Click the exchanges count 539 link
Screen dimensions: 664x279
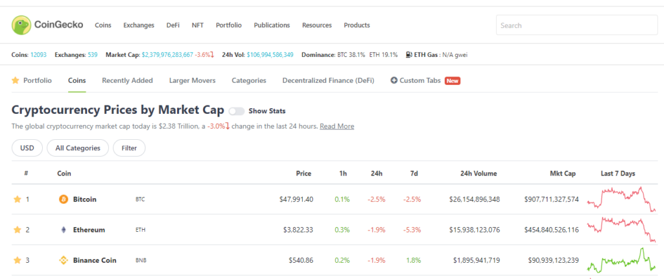coord(93,54)
